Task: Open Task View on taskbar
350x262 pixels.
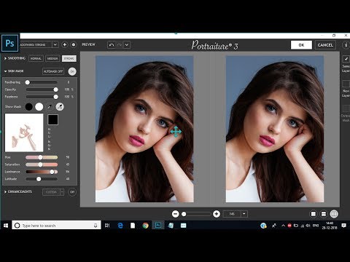Action: point(107,226)
